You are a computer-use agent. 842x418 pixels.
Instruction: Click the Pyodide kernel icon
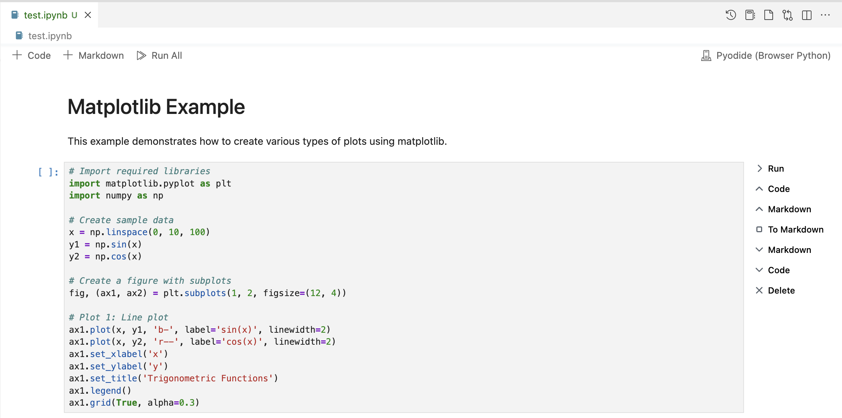pos(706,56)
